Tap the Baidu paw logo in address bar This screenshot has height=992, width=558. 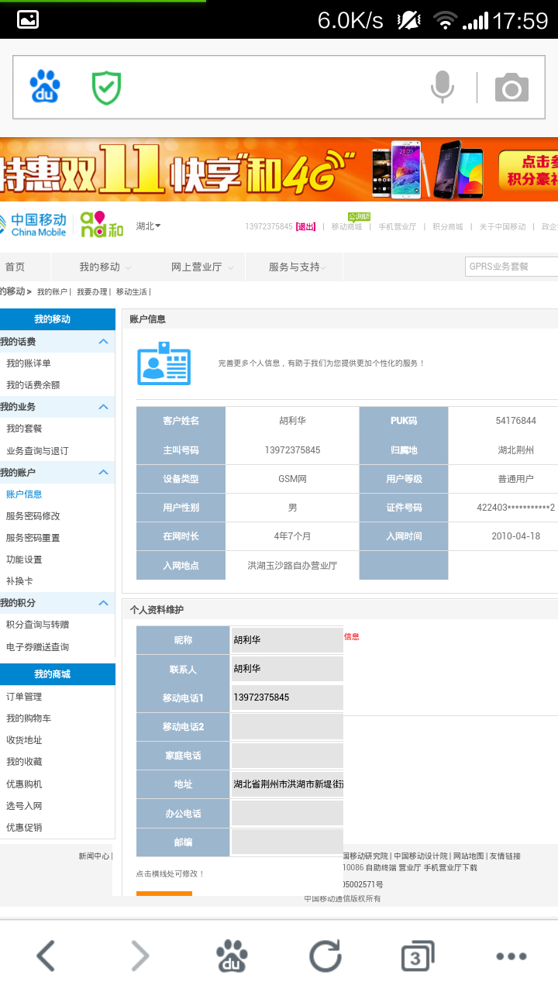click(45, 87)
